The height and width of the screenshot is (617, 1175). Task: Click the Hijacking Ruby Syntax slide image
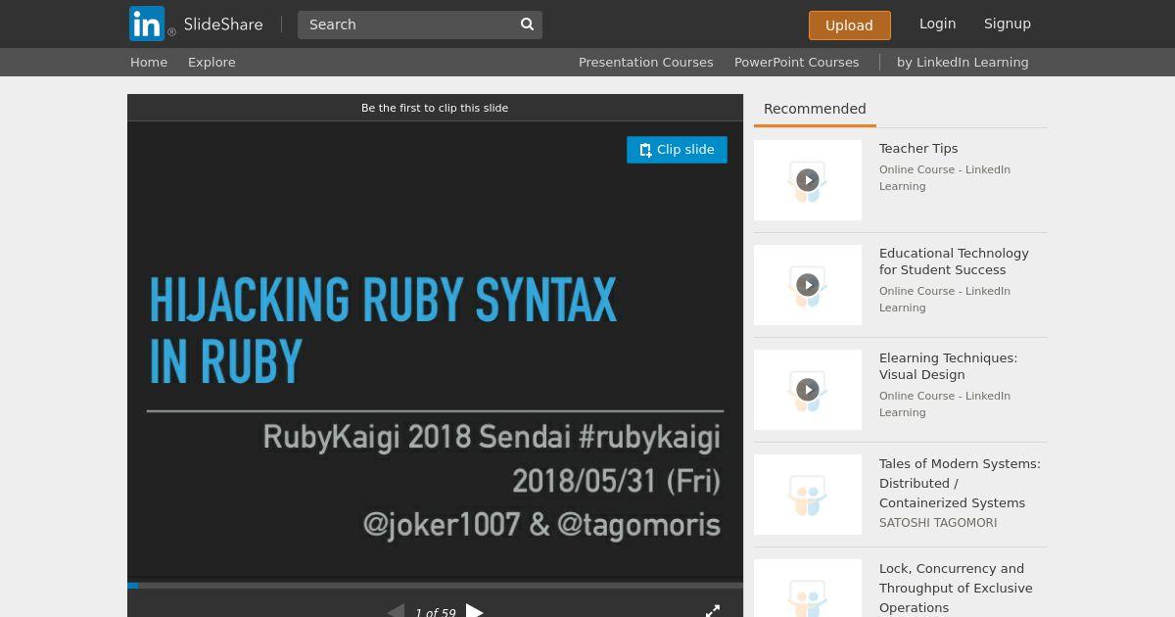click(x=435, y=352)
